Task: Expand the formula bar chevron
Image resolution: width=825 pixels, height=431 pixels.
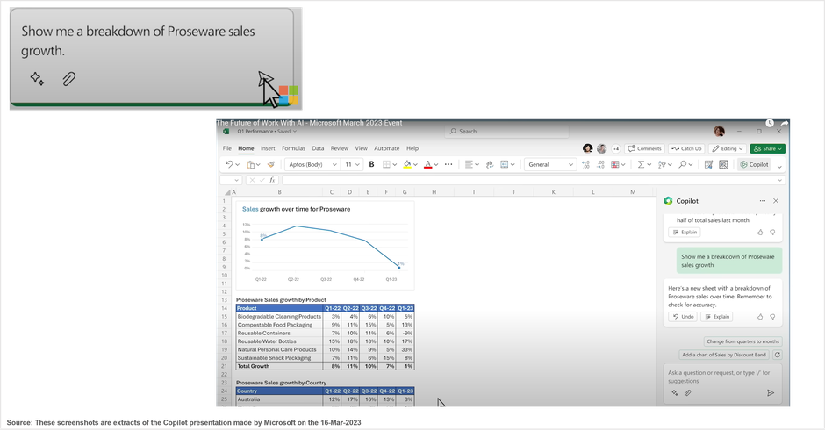Action: coord(779,180)
